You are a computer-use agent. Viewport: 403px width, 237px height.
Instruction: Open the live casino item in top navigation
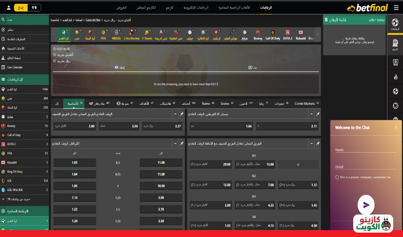coord(146,8)
